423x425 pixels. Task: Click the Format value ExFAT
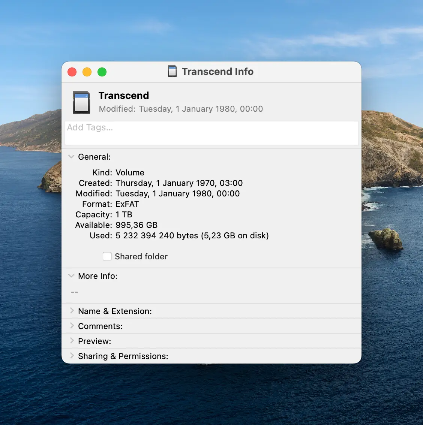127,204
